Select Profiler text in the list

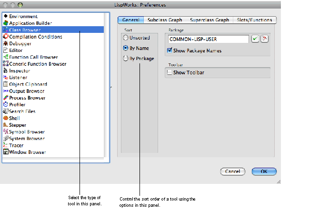click(17, 104)
